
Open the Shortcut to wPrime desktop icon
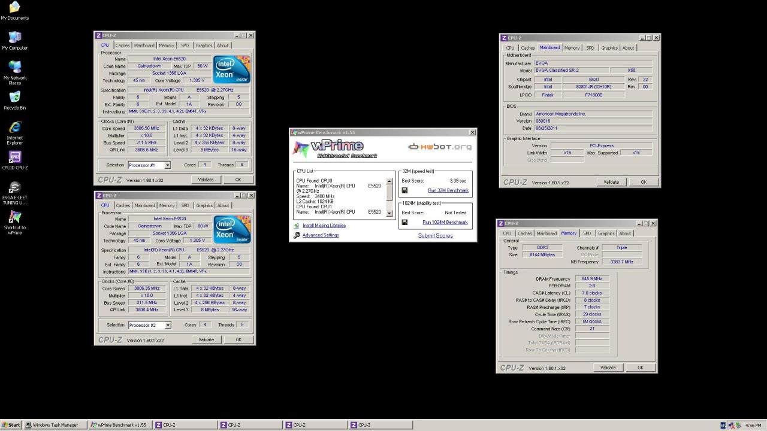(14, 223)
